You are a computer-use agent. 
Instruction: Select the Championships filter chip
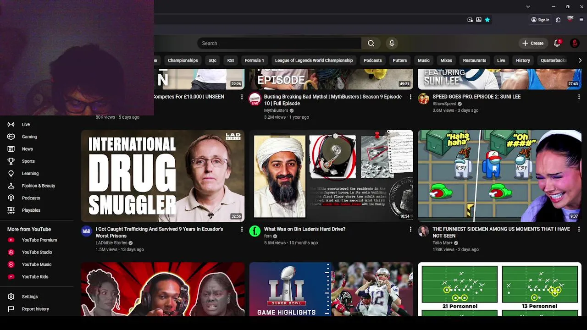pos(183,60)
